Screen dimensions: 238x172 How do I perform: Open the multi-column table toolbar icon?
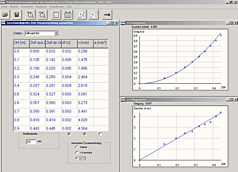coord(68,15)
